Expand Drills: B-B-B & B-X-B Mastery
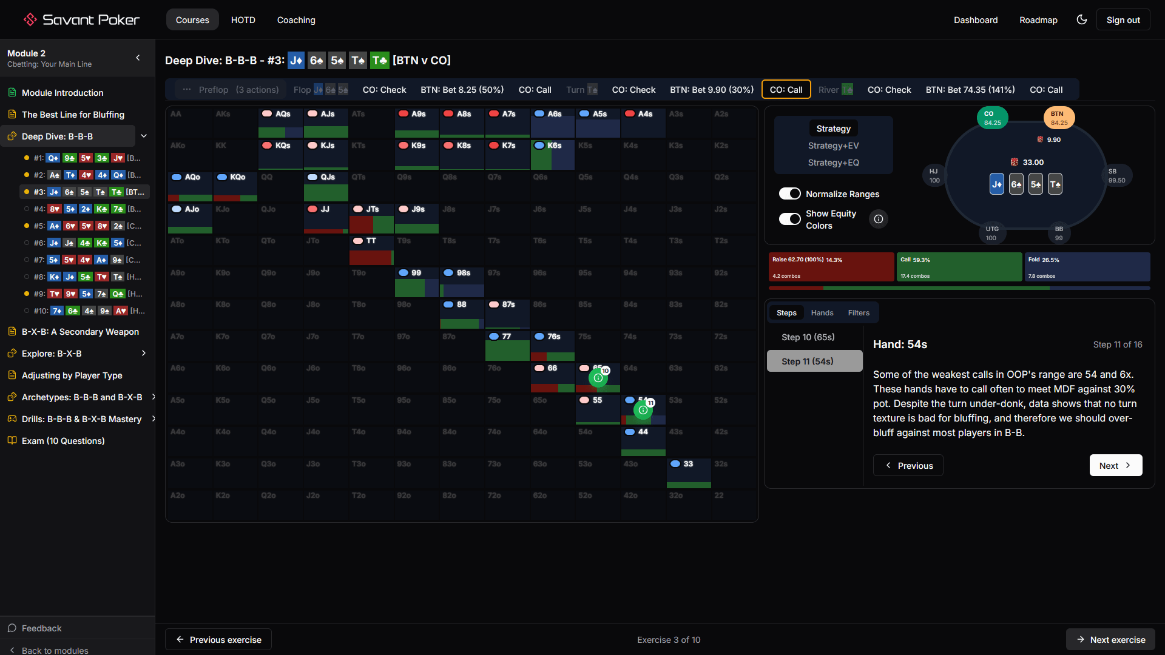The height and width of the screenshot is (655, 1165). pyautogui.click(x=153, y=418)
